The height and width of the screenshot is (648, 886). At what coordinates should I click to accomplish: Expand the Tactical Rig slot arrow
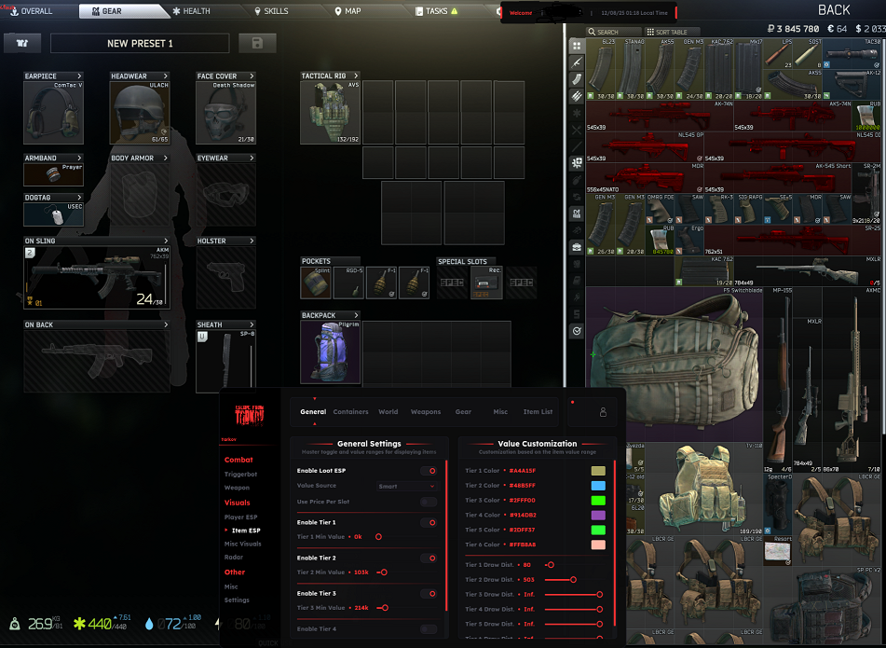tap(355, 76)
